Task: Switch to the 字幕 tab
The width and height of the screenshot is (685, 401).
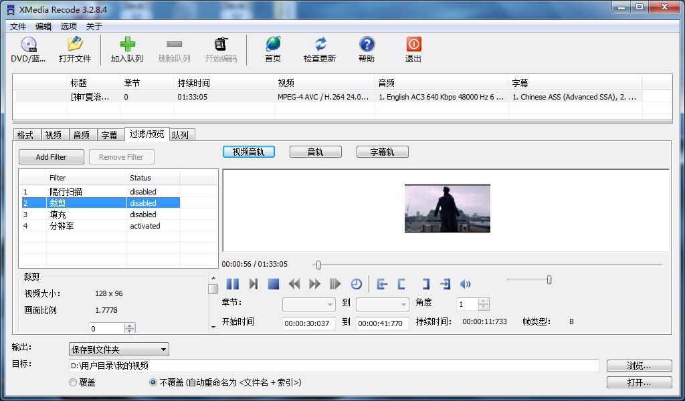Action: click(109, 135)
